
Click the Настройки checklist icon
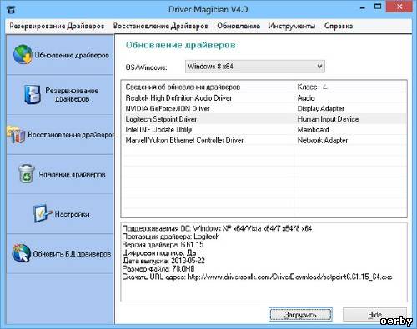click(x=43, y=213)
